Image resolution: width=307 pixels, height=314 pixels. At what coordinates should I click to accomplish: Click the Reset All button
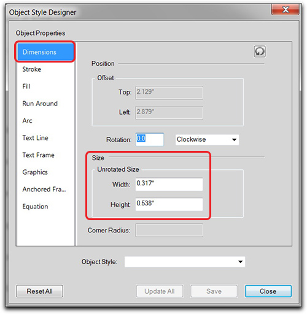pyautogui.click(x=39, y=291)
